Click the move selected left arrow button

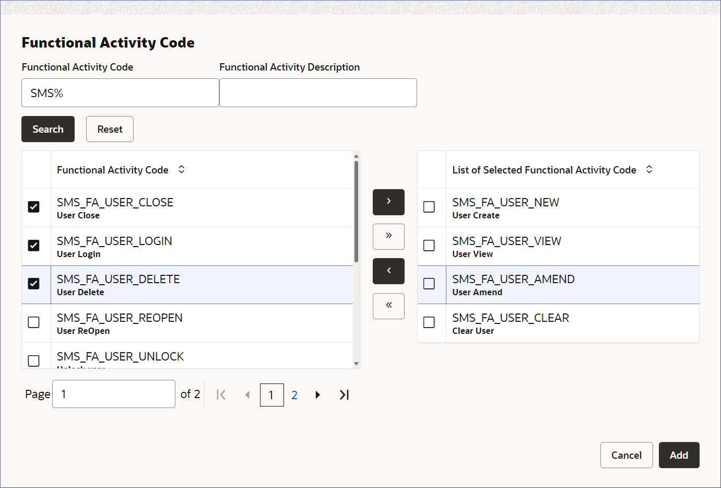(x=388, y=271)
